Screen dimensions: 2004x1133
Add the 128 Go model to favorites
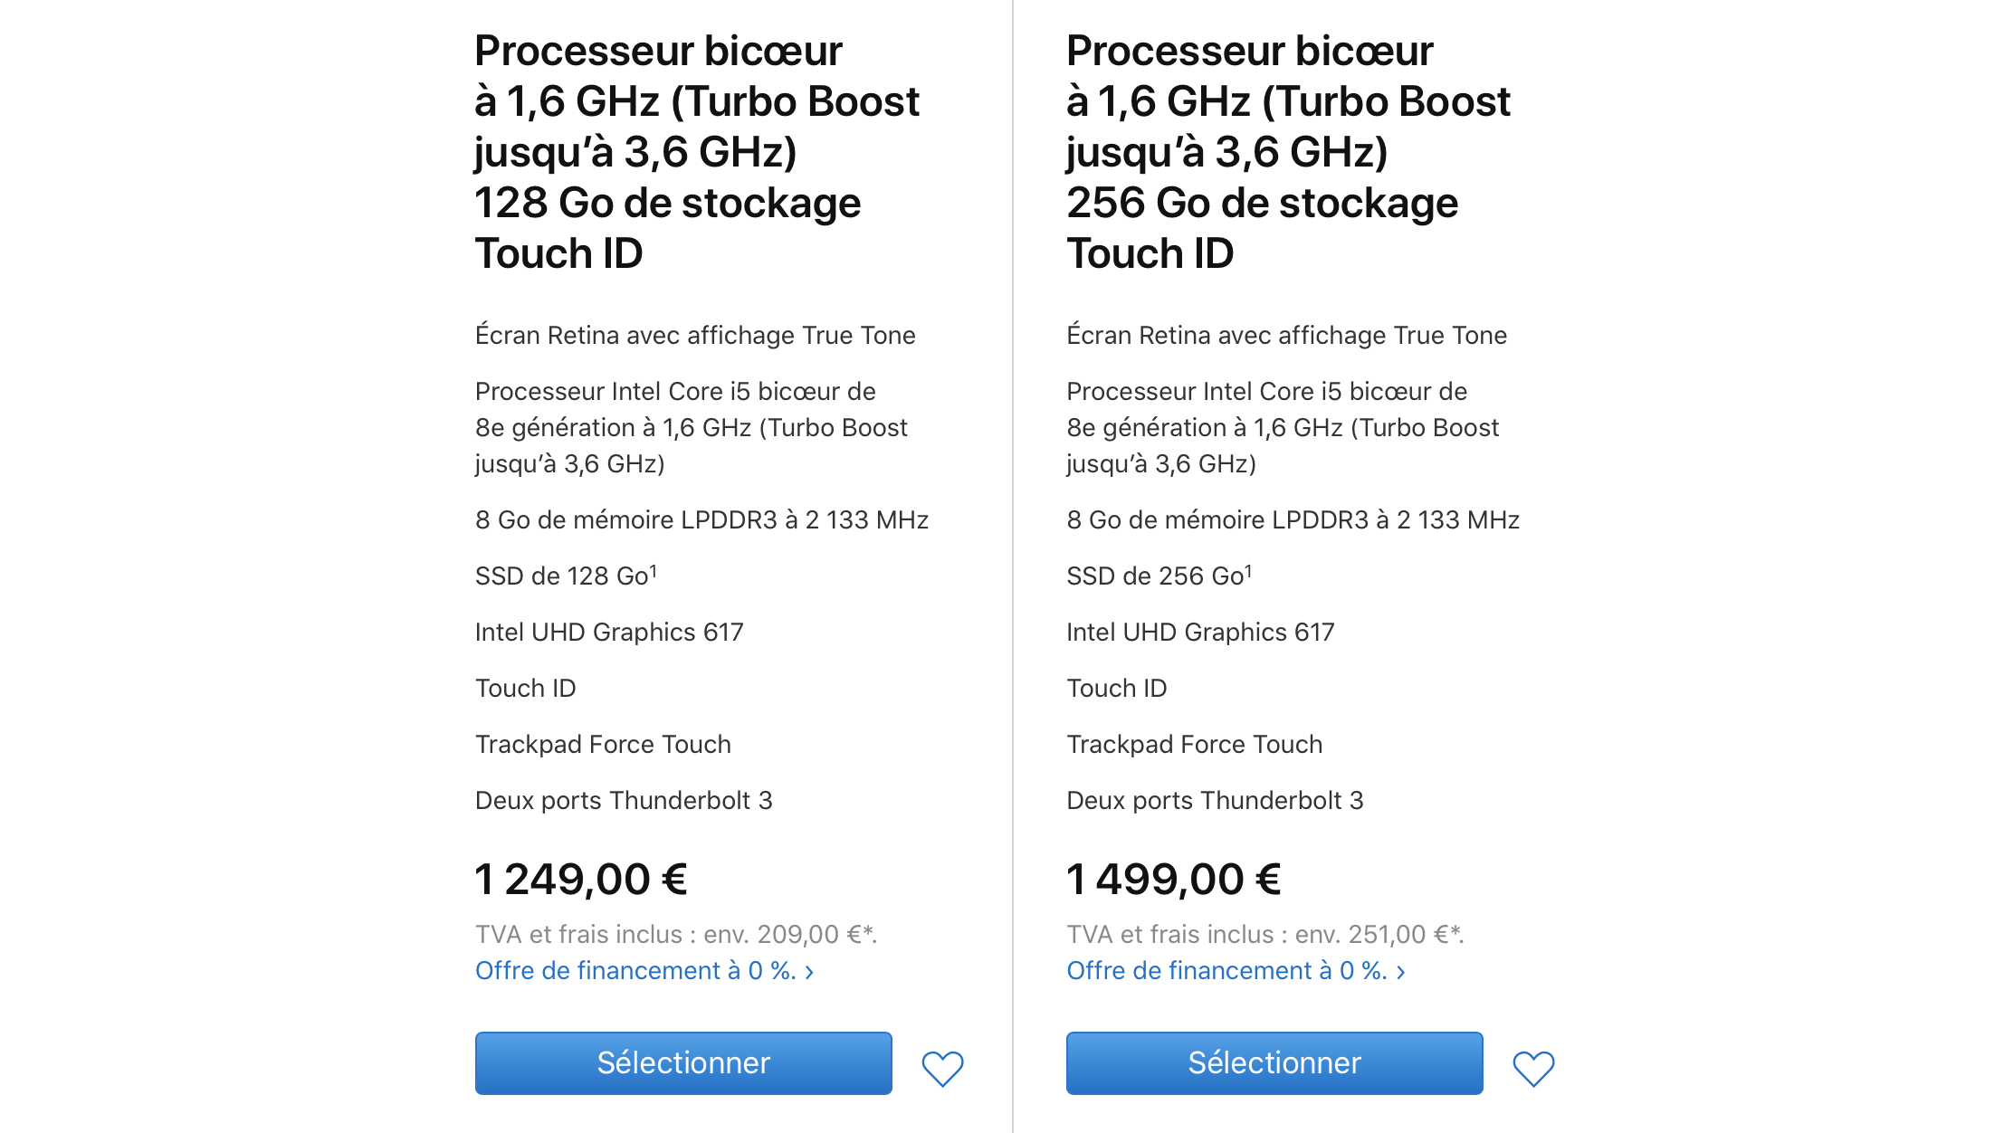[942, 1069]
